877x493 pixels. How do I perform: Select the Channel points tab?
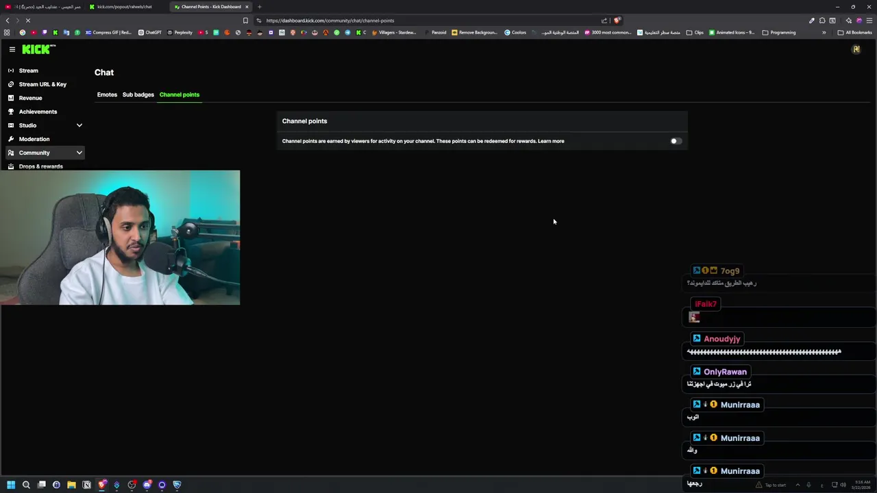point(180,94)
